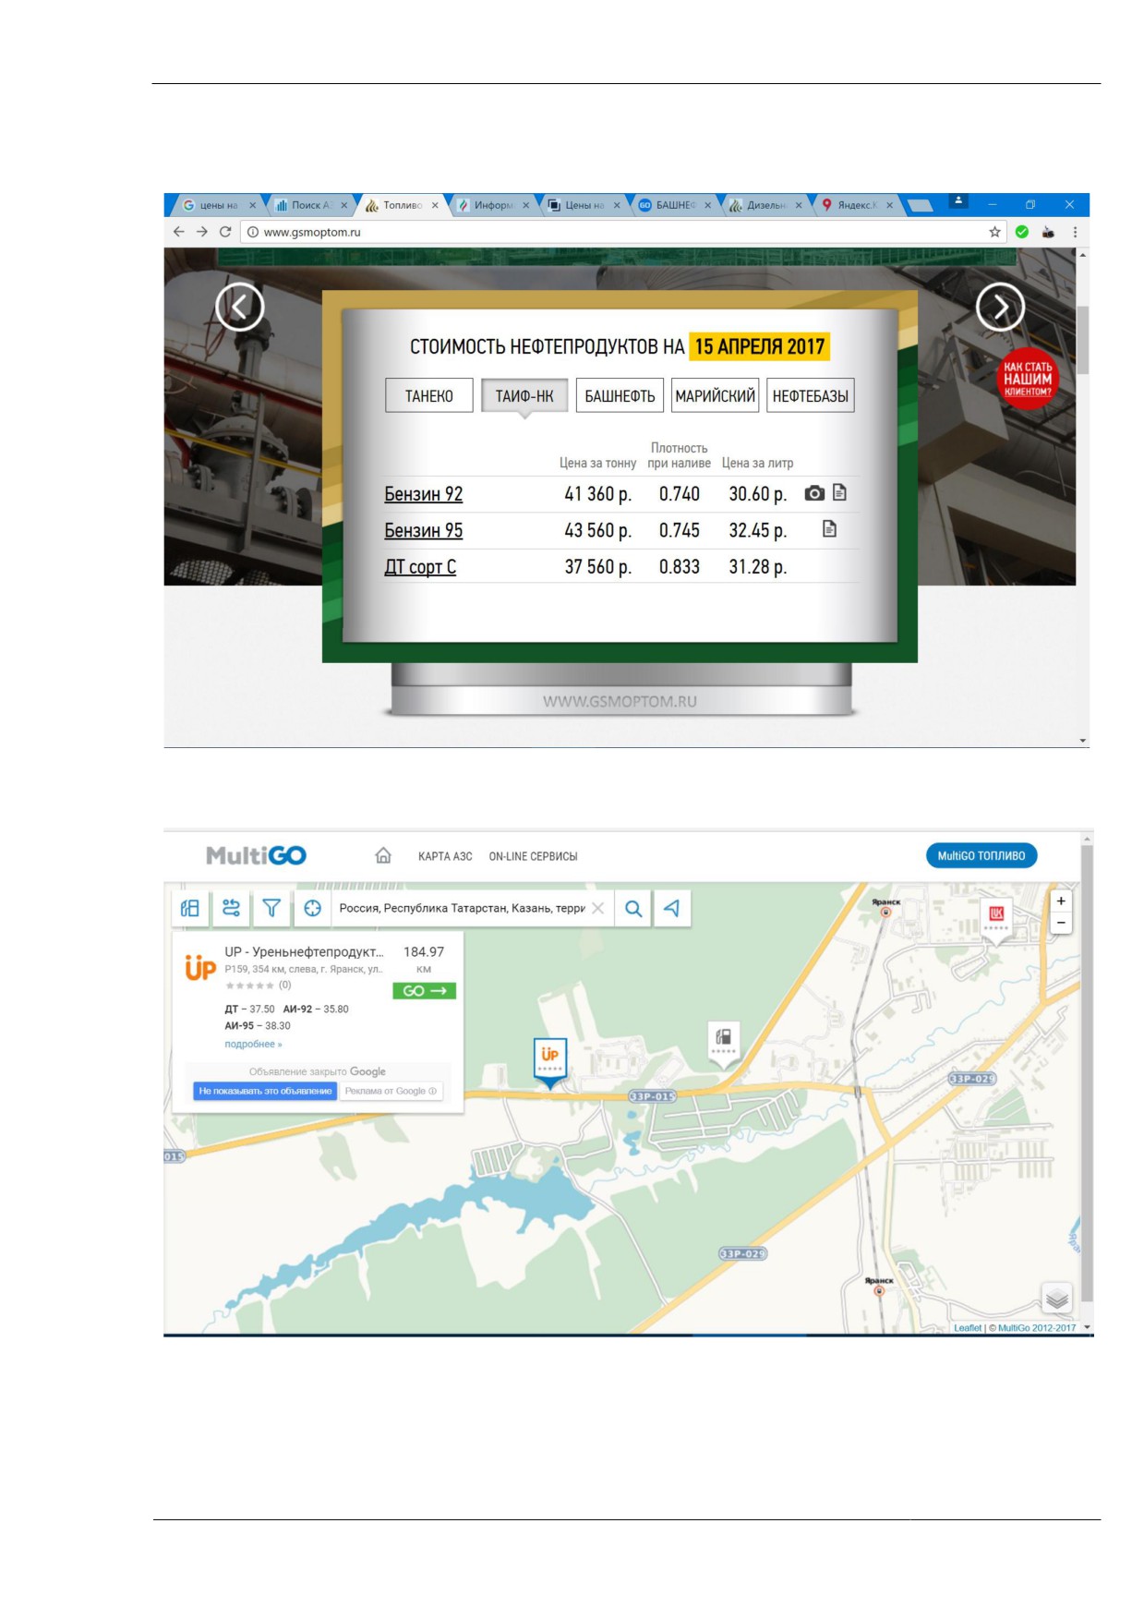Select the МАРИЙСКИЙ price tab
1144x1620 pixels.
click(716, 395)
